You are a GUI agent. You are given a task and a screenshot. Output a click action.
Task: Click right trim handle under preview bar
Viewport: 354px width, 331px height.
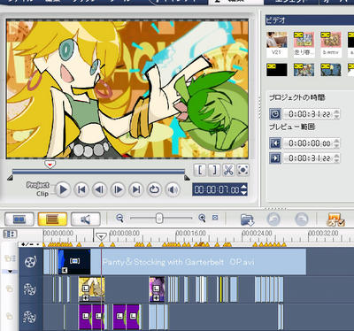[187, 178]
